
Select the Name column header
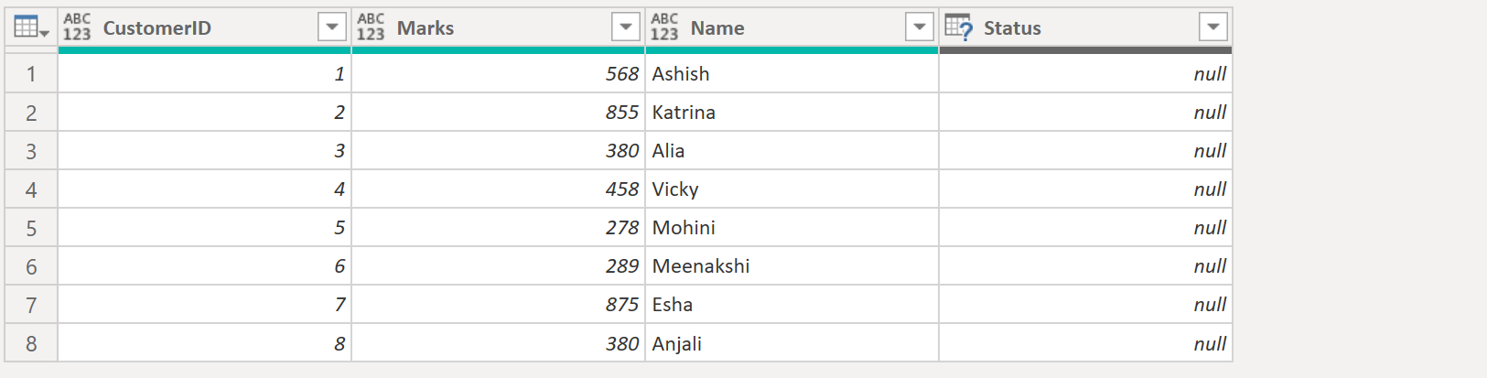pos(717,28)
